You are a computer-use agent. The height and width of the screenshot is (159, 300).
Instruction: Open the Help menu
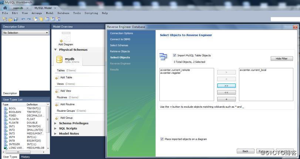(105, 13)
